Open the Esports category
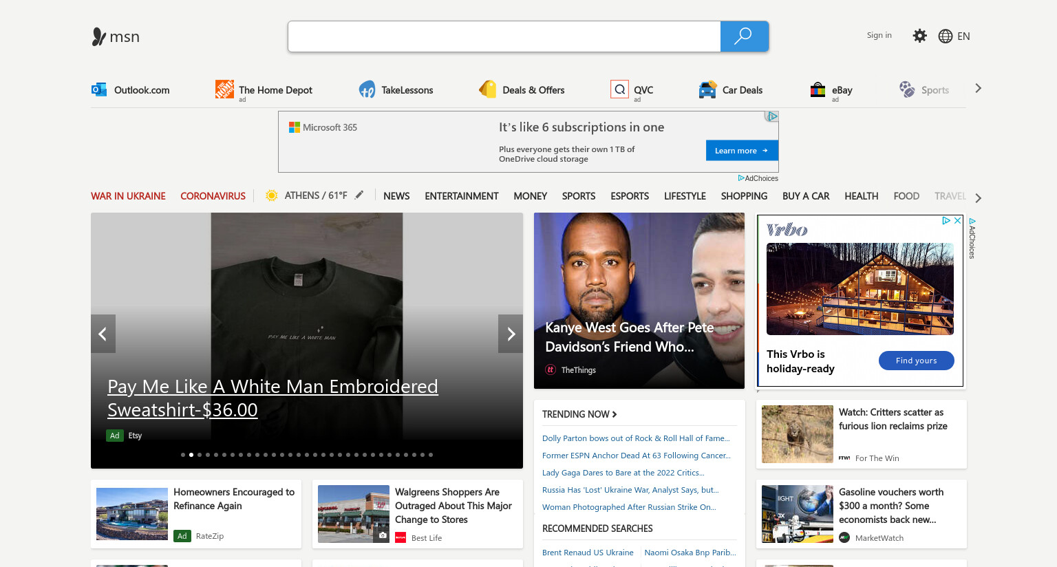 click(630, 196)
